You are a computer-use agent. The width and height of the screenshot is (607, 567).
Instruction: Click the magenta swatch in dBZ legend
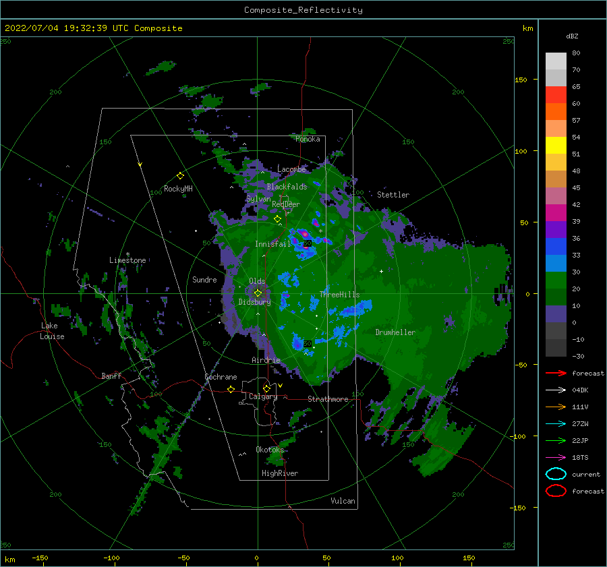(556, 213)
